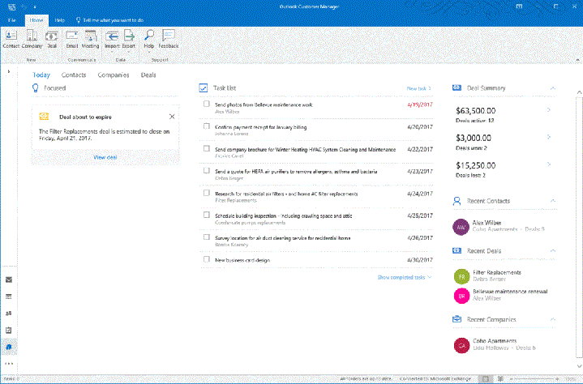Click the Recent Deals header icon
Viewport: 583px width, 384px height.
457,250
